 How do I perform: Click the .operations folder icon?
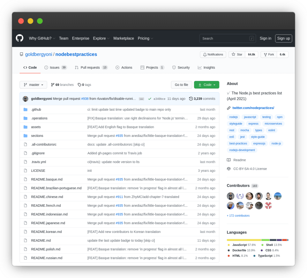[x=25, y=118]
